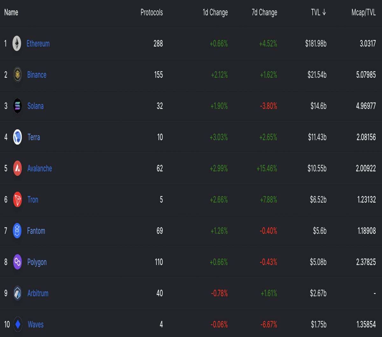This screenshot has height=337, width=382.
Task: Click the Tron chain logo icon
Action: pos(18,199)
